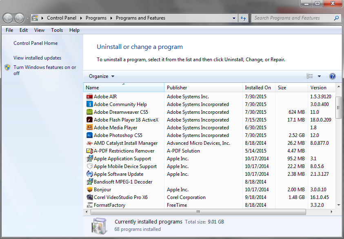Click the installed programs disc icon

coord(100,226)
